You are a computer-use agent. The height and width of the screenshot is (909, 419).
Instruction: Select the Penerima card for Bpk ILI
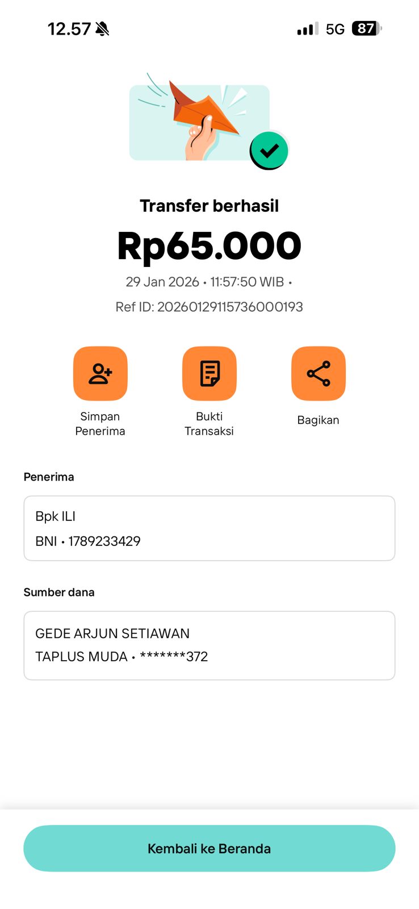tap(209, 528)
